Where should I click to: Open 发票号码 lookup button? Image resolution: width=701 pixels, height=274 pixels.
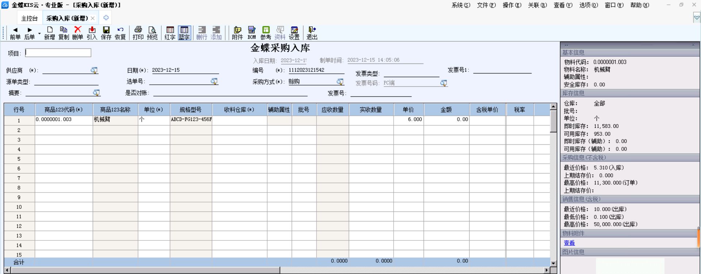coord(444,83)
